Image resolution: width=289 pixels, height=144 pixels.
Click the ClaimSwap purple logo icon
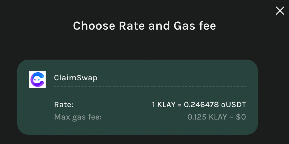37,80
